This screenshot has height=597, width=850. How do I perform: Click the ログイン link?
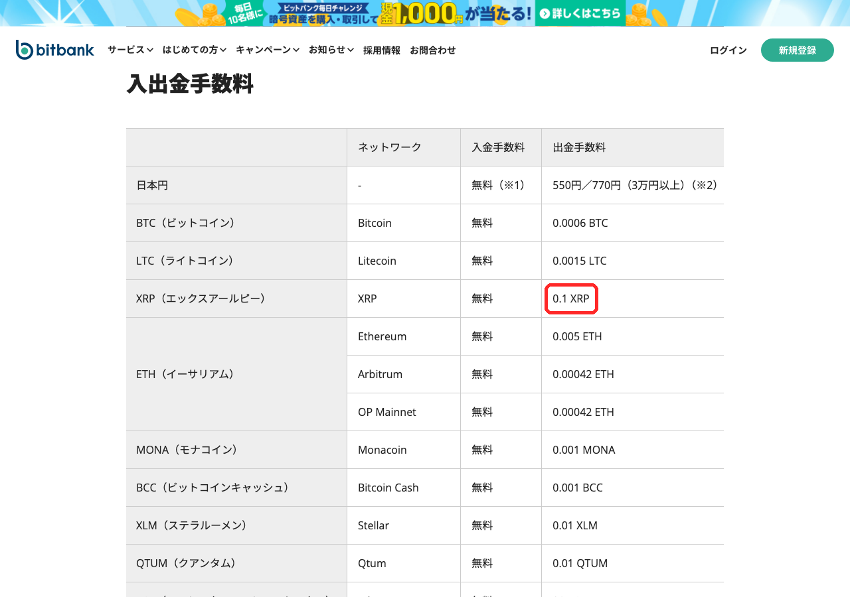[728, 50]
